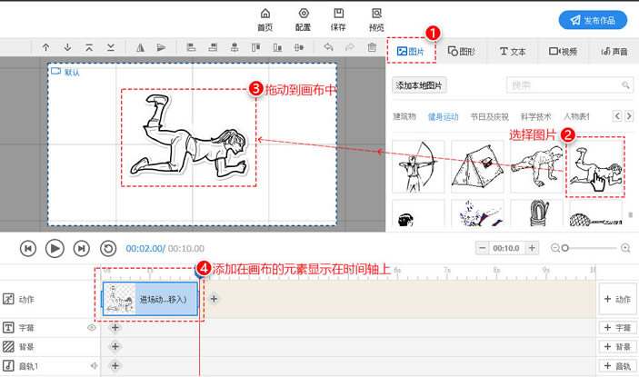Mute 音轨1 with speaker icon
This screenshot has height=377, width=639.
coord(95,365)
